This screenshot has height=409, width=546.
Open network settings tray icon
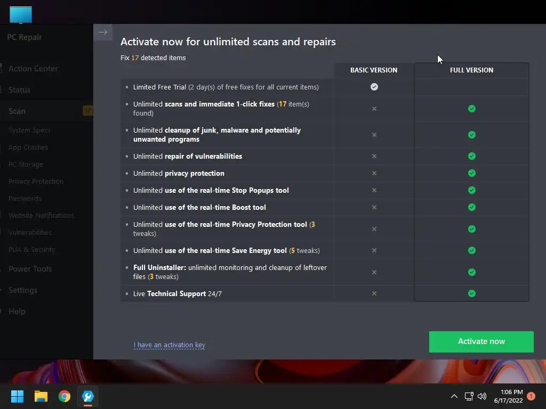point(469,396)
